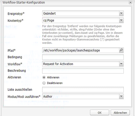Screen dimensions: 135x116
Task: Close the Workflow-Starter-Konfiguration dialog
Action: coord(130,2)
